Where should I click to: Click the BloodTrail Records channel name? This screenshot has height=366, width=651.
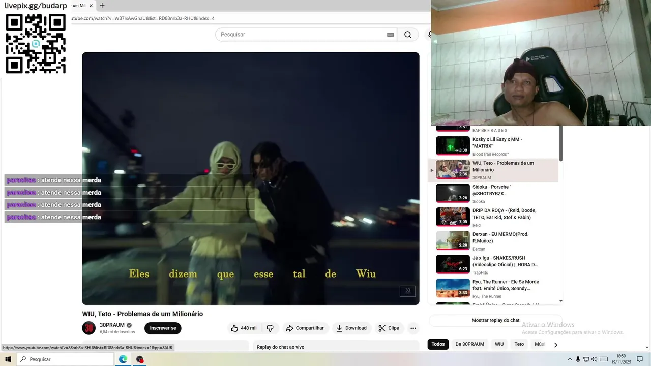pos(491,154)
